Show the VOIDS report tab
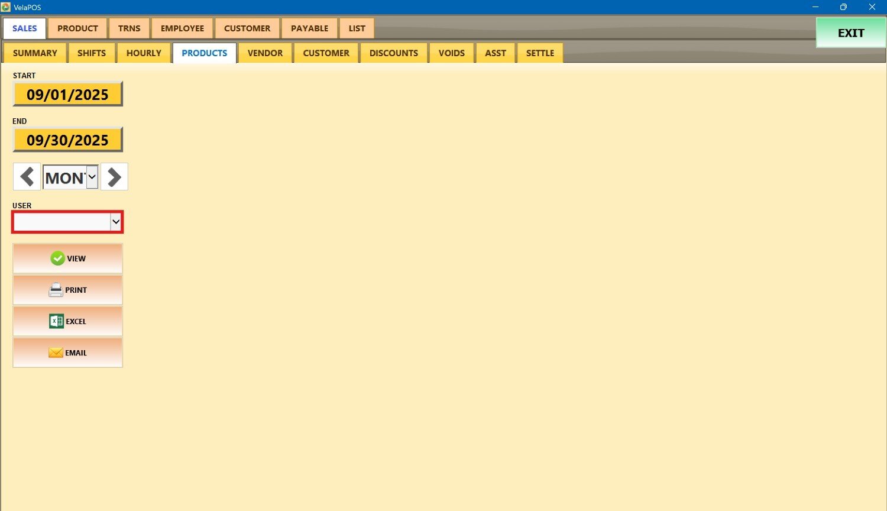887x511 pixels. [451, 53]
